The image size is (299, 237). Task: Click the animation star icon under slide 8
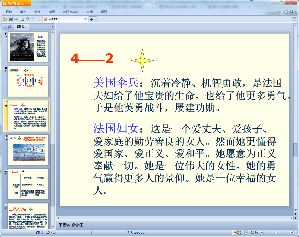[6, 37]
